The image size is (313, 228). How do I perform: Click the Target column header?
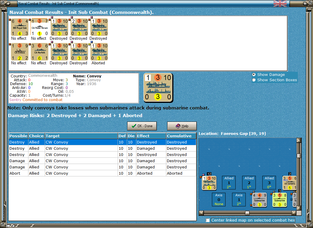tap(81, 136)
